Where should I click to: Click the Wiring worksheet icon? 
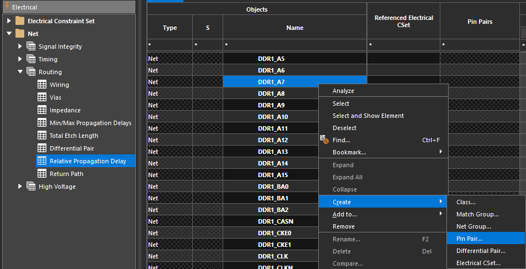click(x=41, y=85)
